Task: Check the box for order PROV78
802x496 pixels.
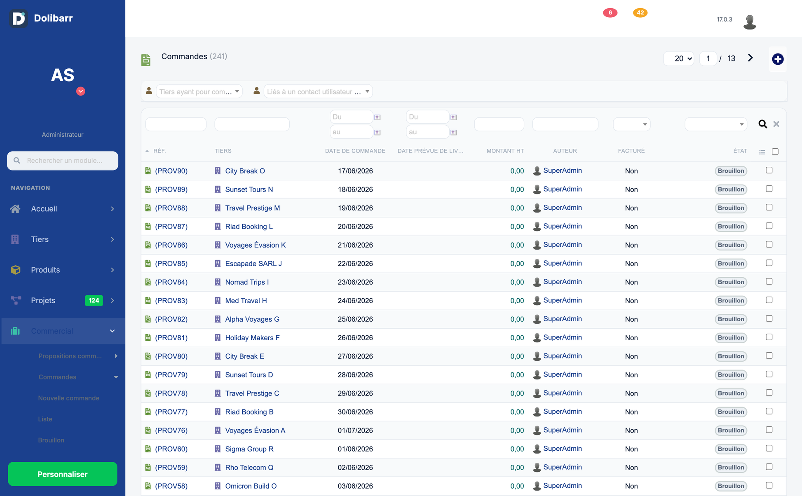Action: click(769, 393)
